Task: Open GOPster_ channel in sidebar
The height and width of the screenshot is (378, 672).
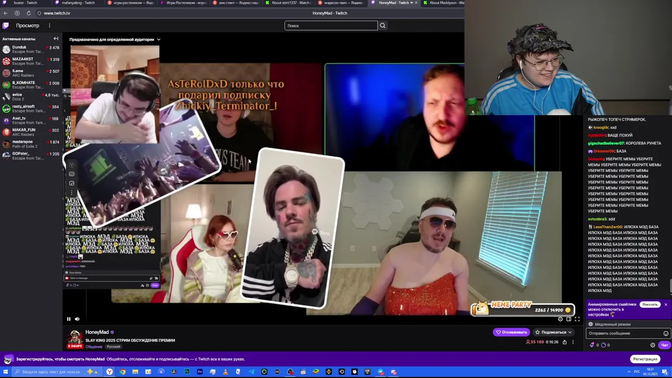Action: click(x=31, y=155)
